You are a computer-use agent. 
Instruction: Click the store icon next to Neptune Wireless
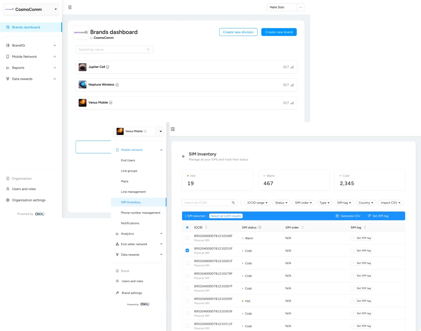pos(117,84)
